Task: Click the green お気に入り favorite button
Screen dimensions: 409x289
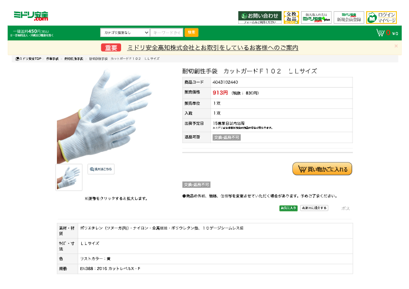Action: coord(288,208)
